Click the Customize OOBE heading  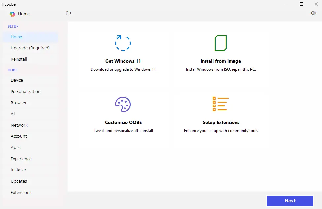pos(123,122)
